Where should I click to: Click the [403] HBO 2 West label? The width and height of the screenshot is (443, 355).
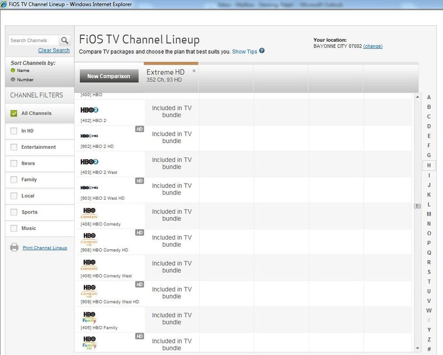[x=98, y=173]
